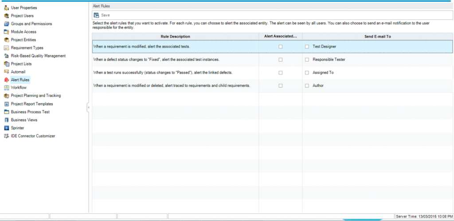The height and width of the screenshot is (221, 454).
Task: Toggle Assigned To e-mail notification checkbox
Action: tap(307, 73)
